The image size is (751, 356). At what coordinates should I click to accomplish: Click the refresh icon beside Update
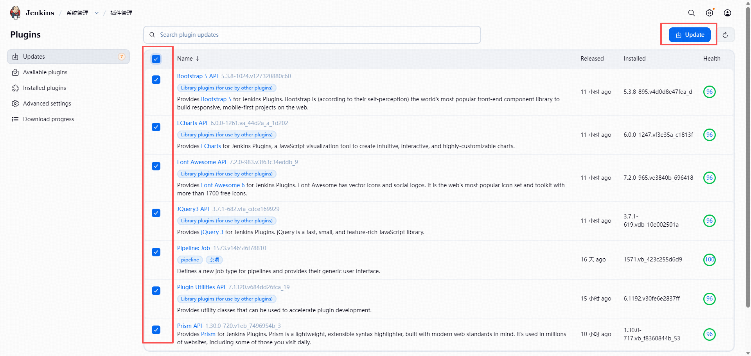[725, 35]
